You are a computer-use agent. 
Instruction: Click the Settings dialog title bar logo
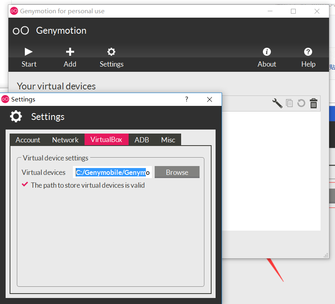(5, 99)
